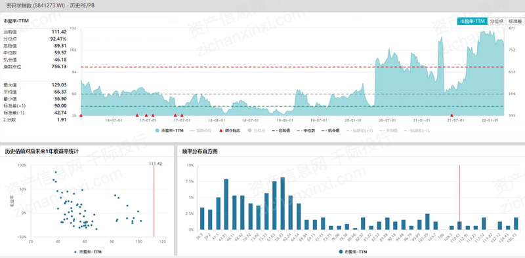Show the 标准差(-1) line via legend
This screenshot has width=525, height=258.
pyautogui.click(x=416, y=131)
